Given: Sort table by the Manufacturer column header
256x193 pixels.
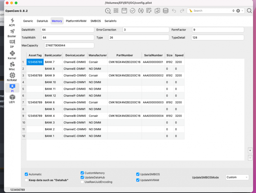Looking at the screenshot, I should point(98,55).
